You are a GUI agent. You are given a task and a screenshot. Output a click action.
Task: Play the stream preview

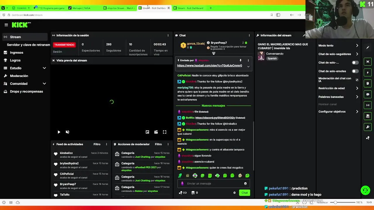coord(59,132)
